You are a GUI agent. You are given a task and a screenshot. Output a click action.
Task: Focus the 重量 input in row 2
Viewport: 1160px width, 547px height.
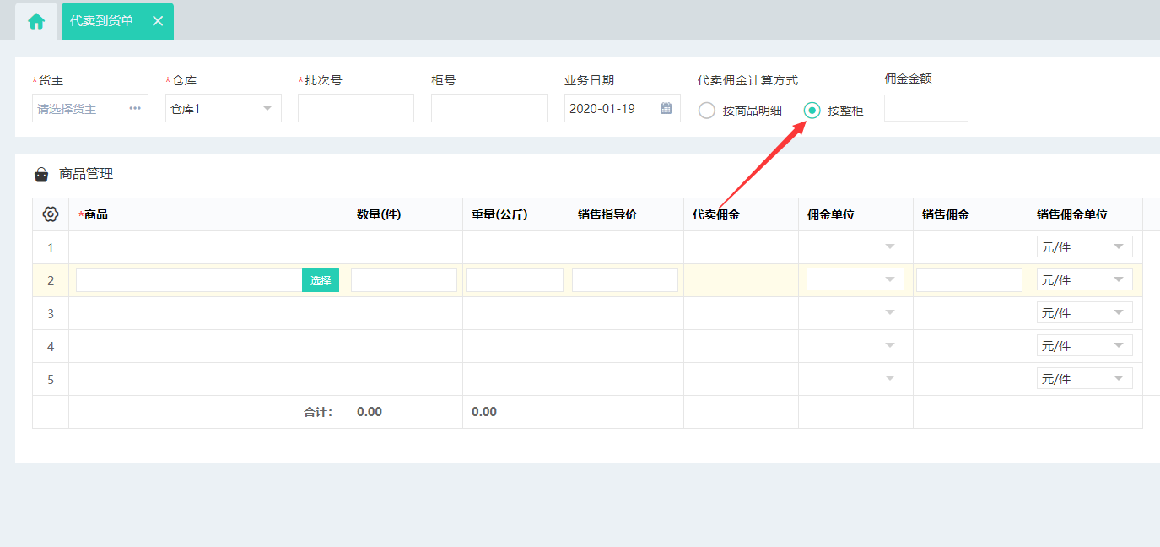[x=515, y=280]
